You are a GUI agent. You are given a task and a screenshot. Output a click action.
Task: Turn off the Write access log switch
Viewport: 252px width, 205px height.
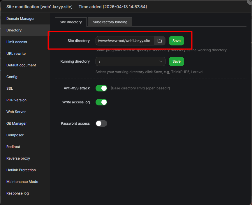pos(101,102)
